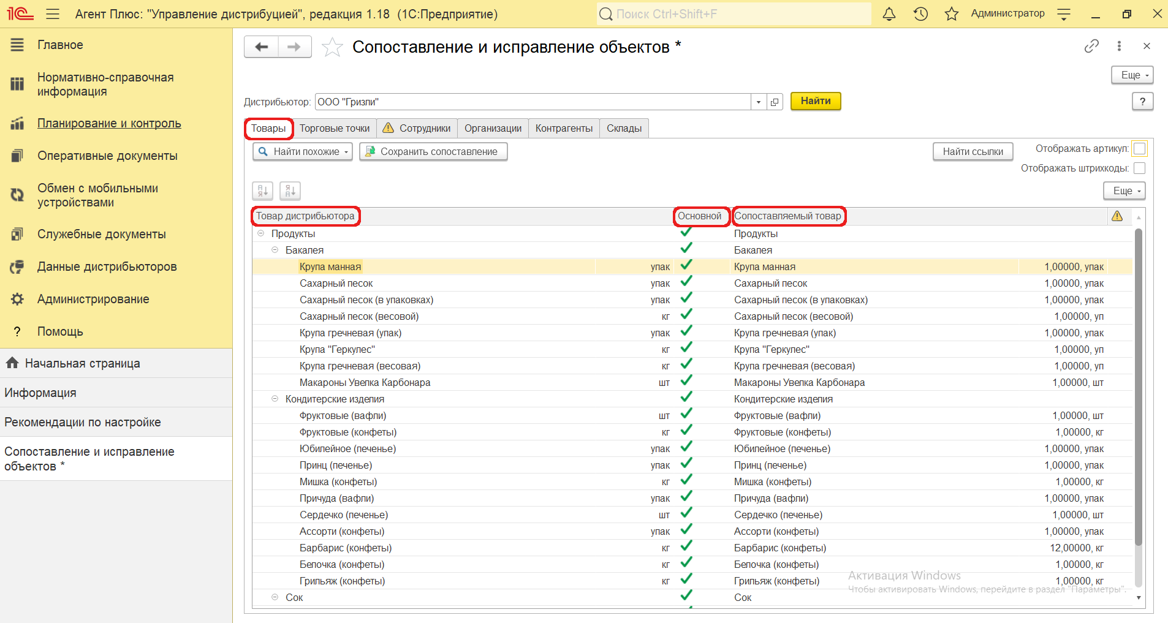Toggle Основной checkmark for Грильяж (конфеты)

(x=686, y=580)
